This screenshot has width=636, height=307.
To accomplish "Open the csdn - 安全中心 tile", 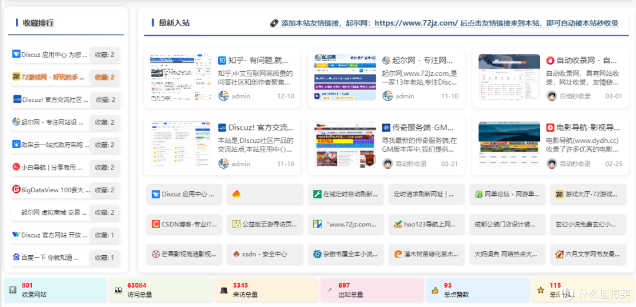I will pyautogui.click(x=265, y=254).
